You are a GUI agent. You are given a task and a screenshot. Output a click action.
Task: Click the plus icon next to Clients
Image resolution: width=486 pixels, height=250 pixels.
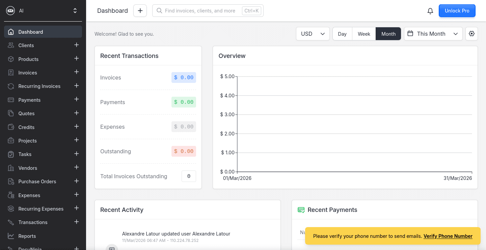click(x=77, y=45)
